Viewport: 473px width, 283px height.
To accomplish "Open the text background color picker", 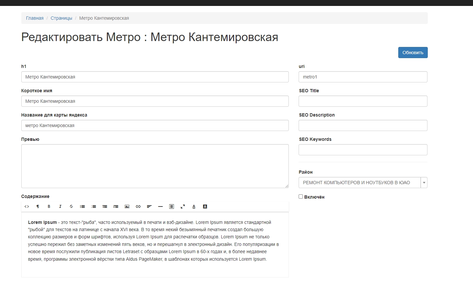I will (x=205, y=207).
